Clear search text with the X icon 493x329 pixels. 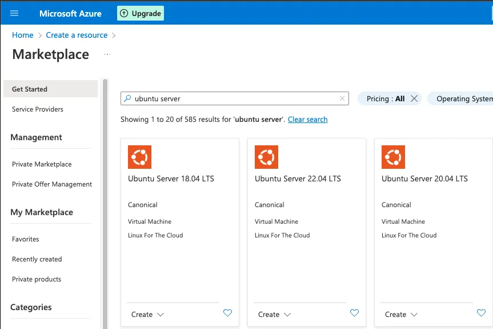(x=342, y=98)
